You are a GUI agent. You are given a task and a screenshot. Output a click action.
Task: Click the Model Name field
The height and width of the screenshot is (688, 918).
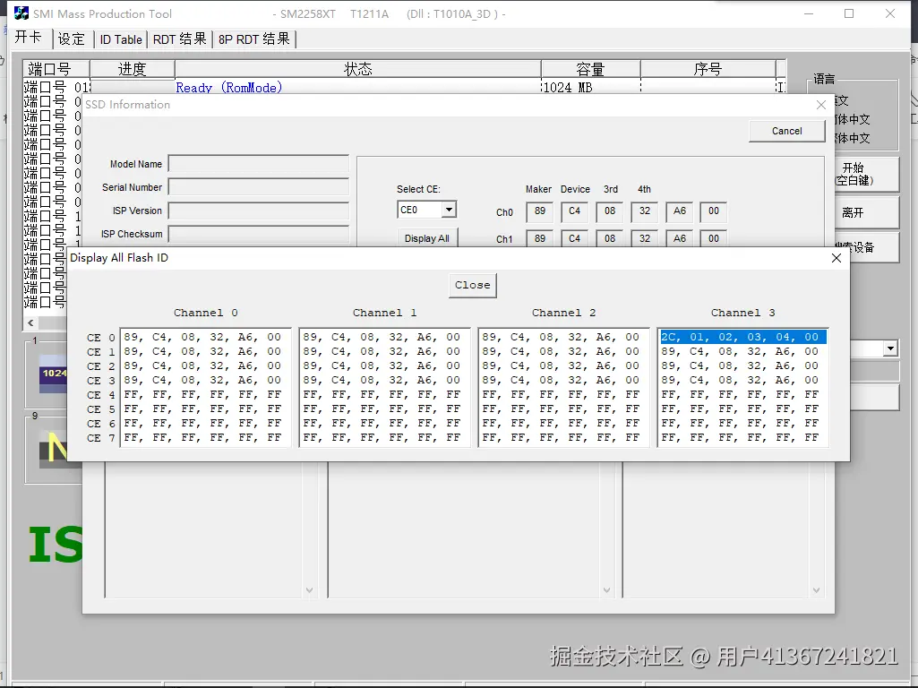(258, 163)
